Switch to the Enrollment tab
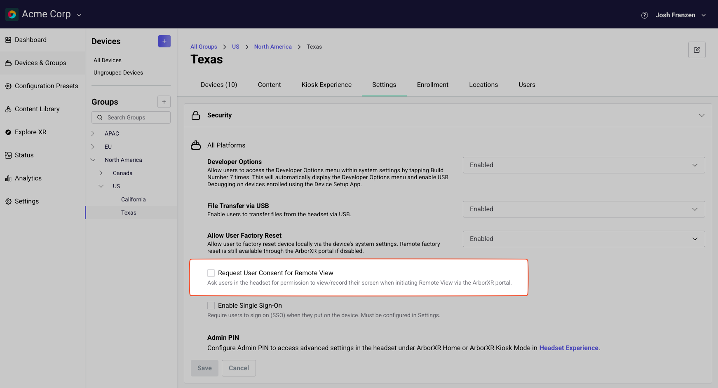Viewport: 718px width, 388px height. point(433,85)
